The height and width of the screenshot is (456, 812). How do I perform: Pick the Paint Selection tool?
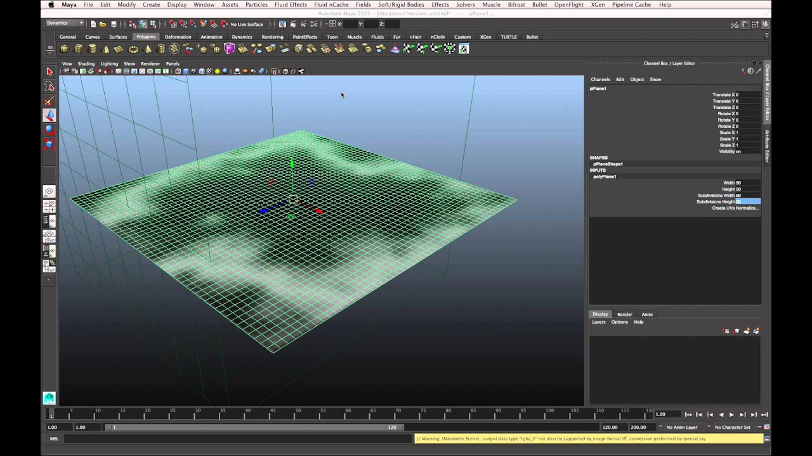click(49, 101)
